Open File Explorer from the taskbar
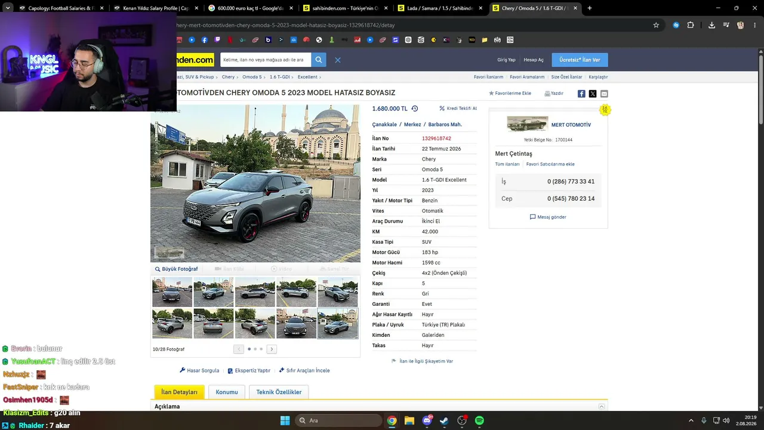The width and height of the screenshot is (764, 430). point(409,420)
